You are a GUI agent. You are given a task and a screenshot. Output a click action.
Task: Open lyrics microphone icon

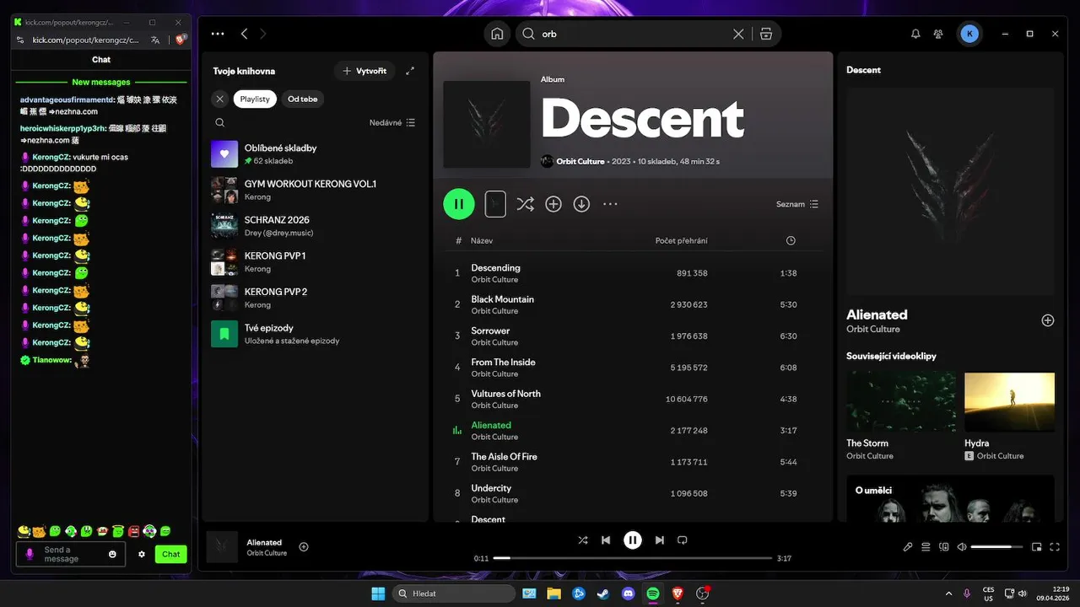(x=908, y=546)
